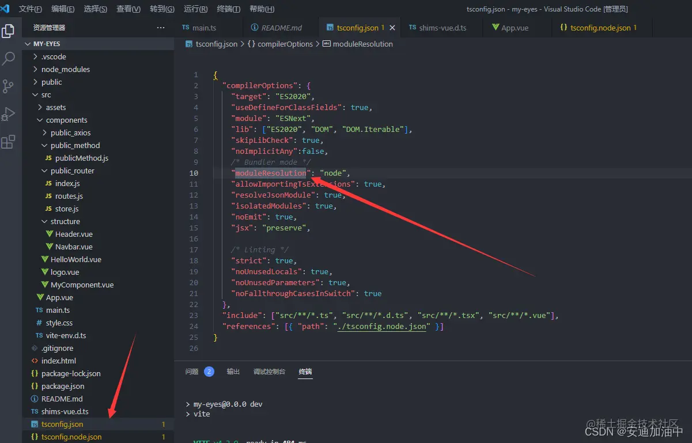Expand the .vscode folder
This screenshot has height=443, width=692.
tap(98, 56)
